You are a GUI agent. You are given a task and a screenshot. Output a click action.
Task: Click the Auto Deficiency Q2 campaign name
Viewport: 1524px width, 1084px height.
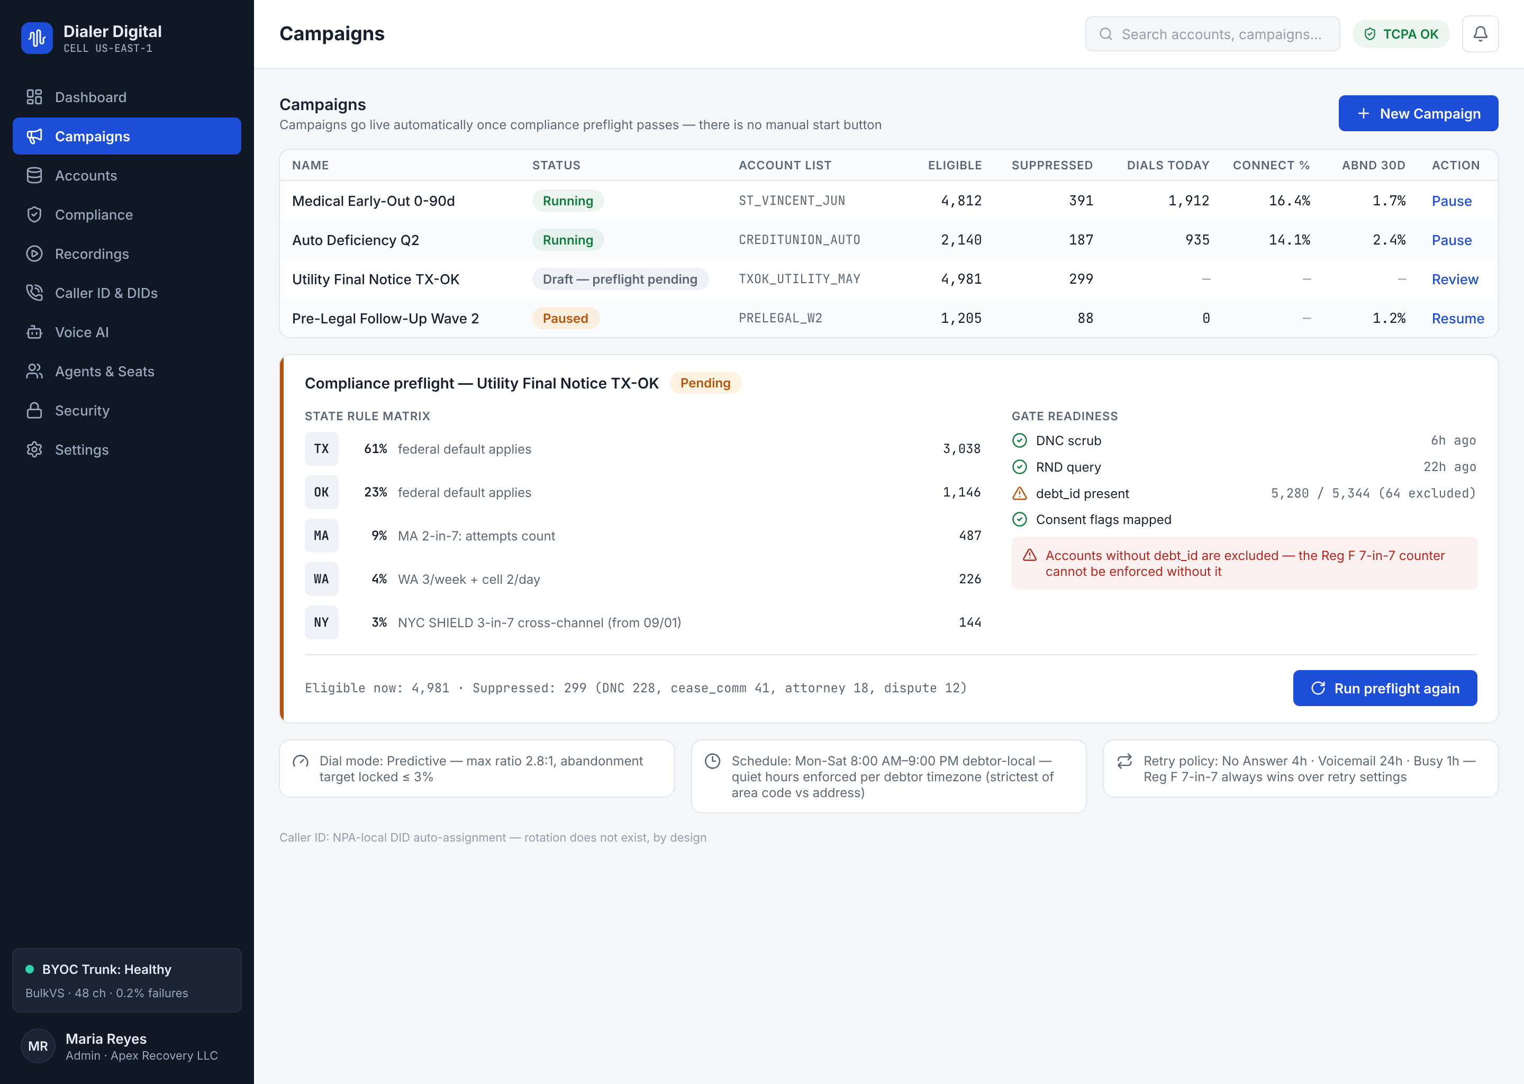[356, 240]
